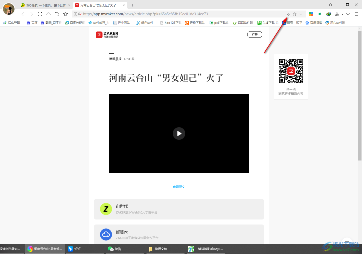
Task: Open the hao123下载 bookmark
Action: click(x=170, y=23)
